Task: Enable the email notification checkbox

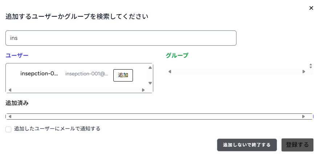Action: pyautogui.click(x=8, y=129)
